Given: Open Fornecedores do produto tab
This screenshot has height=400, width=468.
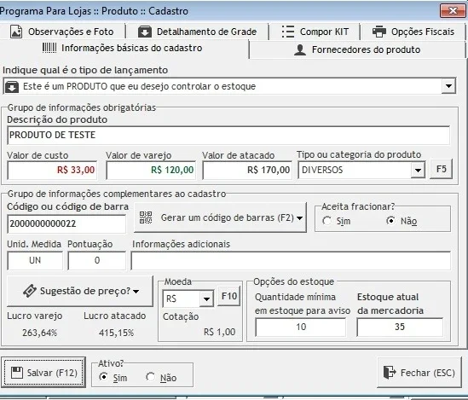Looking at the screenshot, I should [357, 49].
